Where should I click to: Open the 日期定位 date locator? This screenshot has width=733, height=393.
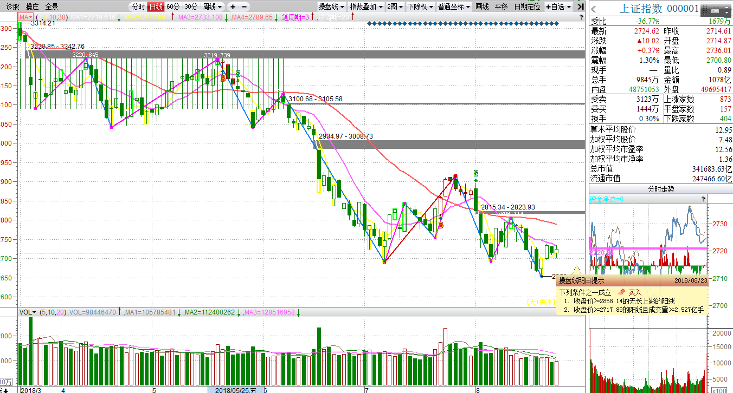pos(527,7)
